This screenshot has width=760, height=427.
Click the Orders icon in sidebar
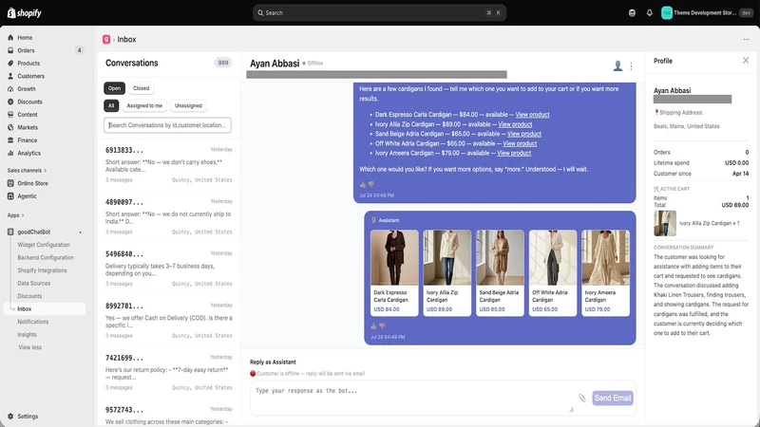(10, 50)
